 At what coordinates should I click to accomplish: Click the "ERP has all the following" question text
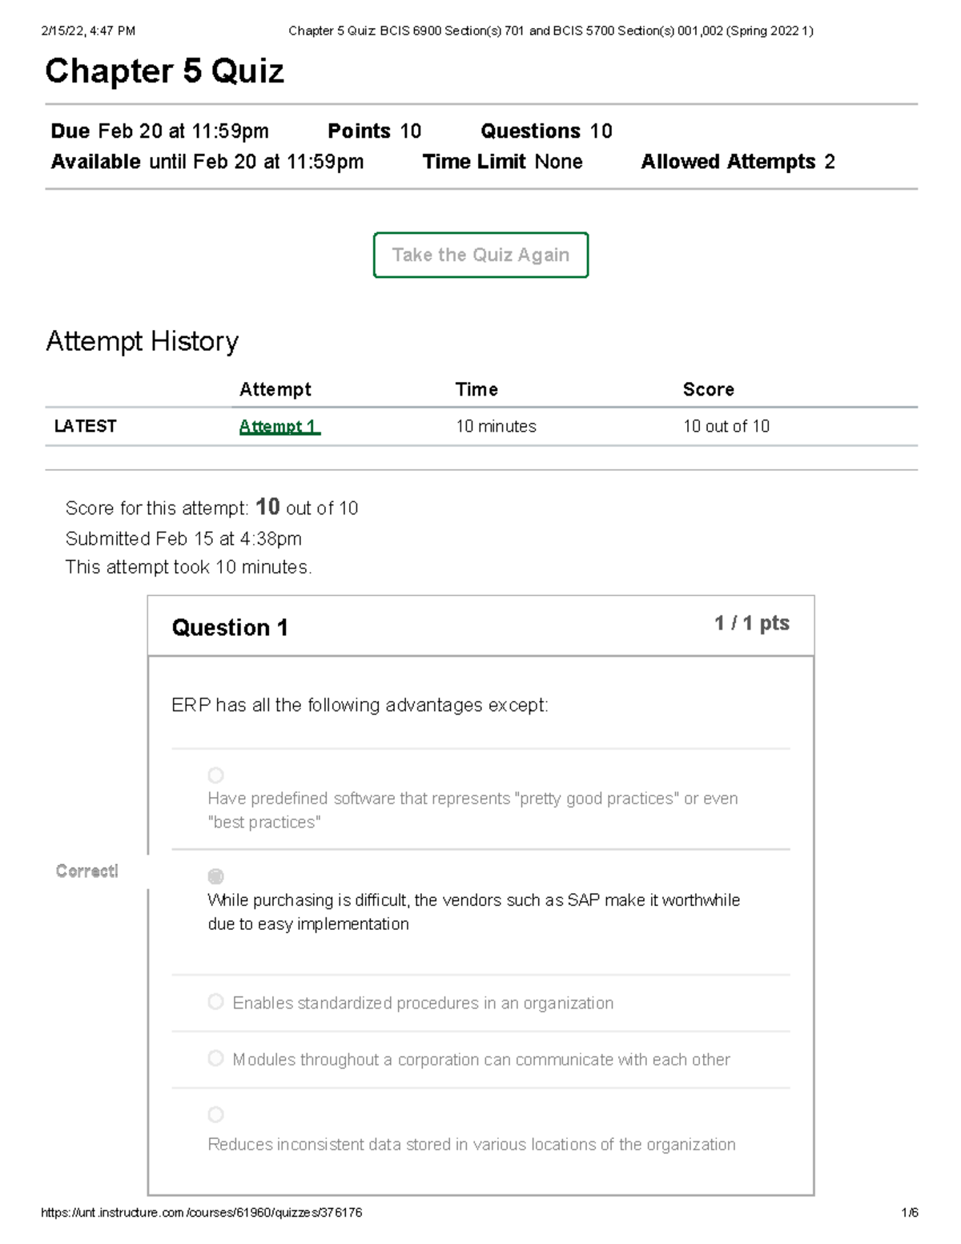pyautogui.click(x=360, y=705)
